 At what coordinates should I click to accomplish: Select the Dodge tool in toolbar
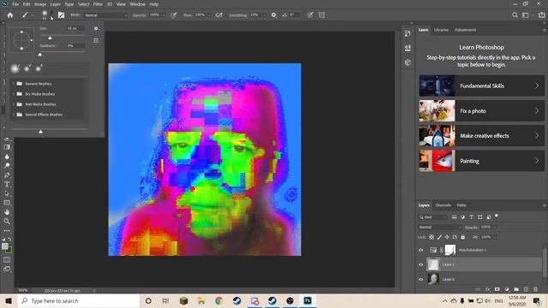7,165
